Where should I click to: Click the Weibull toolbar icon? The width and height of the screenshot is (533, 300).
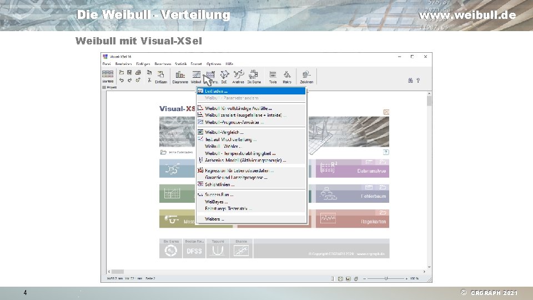[x=196, y=77]
